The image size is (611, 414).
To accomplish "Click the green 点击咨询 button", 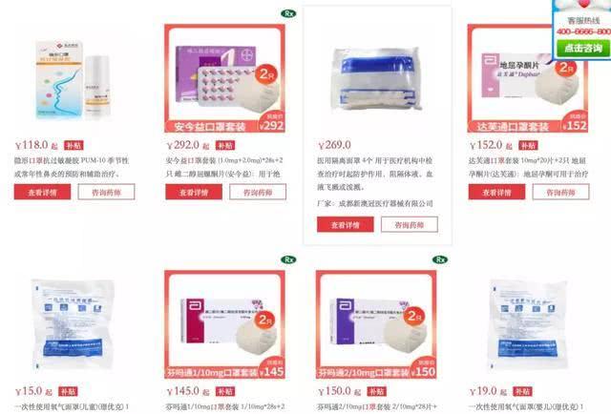I will (583, 49).
